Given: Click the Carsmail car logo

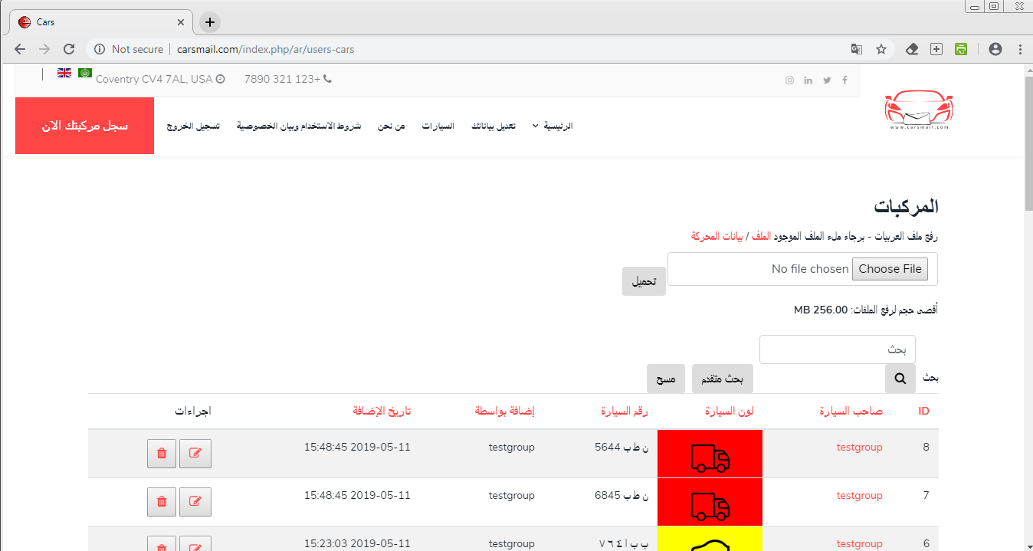Looking at the screenshot, I should point(919,111).
